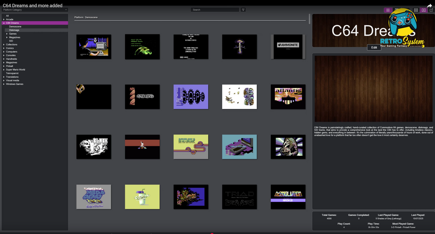Expand the Computers node arrow
Viewport: 435px width, 234px height.
click(x=4, y=52)
